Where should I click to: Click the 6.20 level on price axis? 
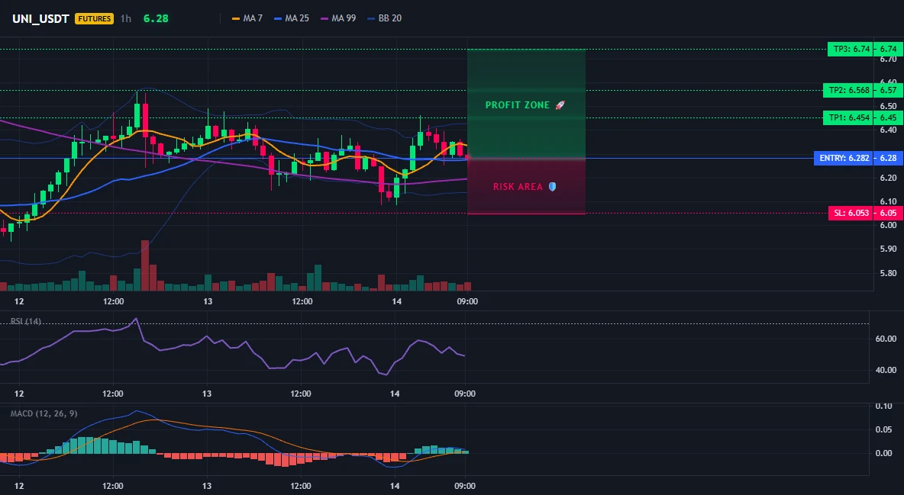pyautogui.click(x=889, y=178)
